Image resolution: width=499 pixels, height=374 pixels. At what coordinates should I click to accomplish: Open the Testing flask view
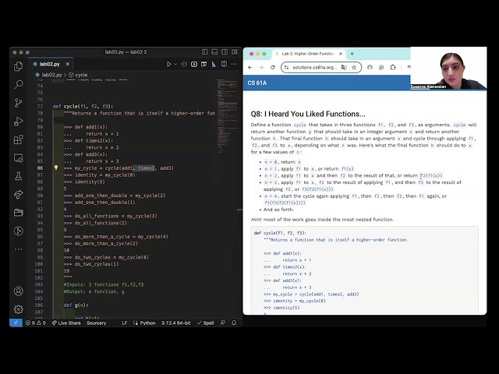click(19, 176)
